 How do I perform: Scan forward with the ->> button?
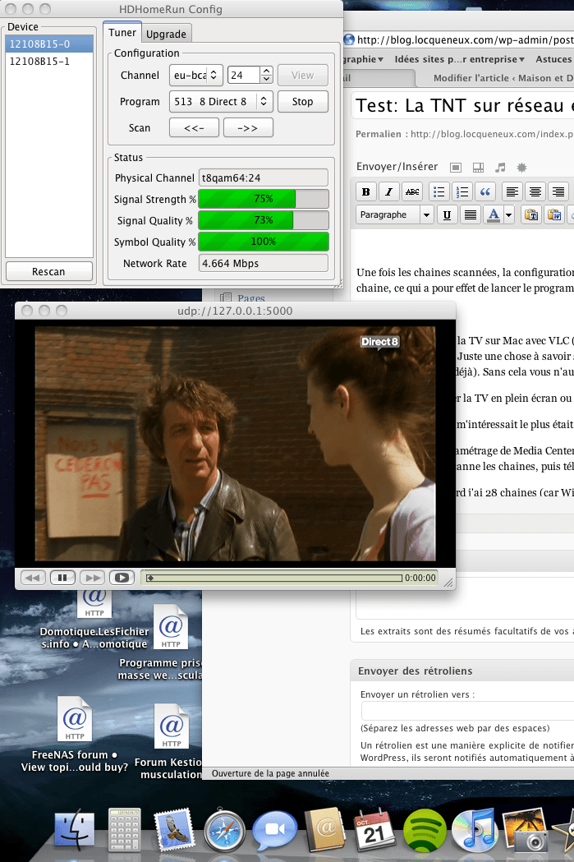248,128
